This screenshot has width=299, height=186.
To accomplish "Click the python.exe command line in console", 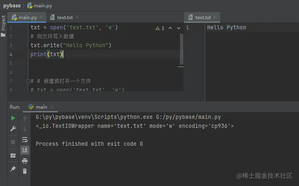I will tap(128, 117).
